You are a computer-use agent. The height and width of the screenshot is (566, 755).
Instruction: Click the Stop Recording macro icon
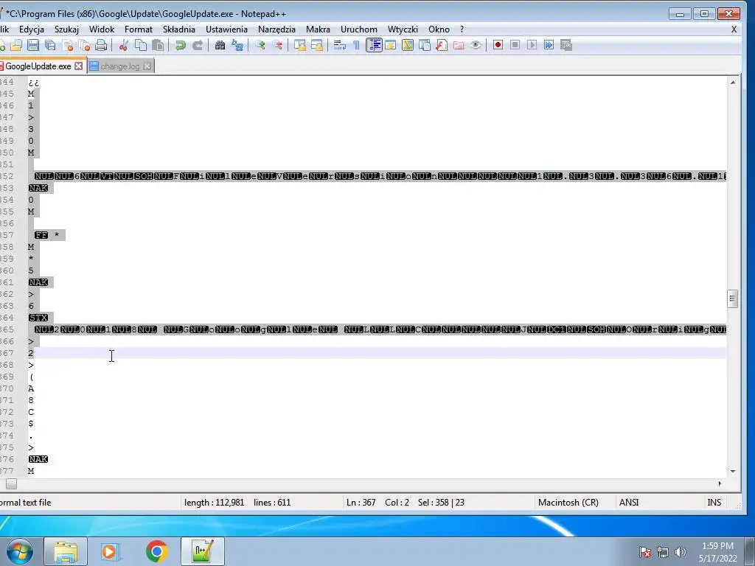(x=515, y=45)
